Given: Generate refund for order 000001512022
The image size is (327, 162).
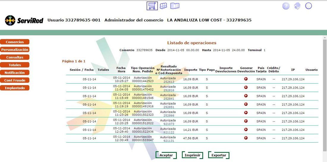Looking at the screenshot, I should 246,121.
